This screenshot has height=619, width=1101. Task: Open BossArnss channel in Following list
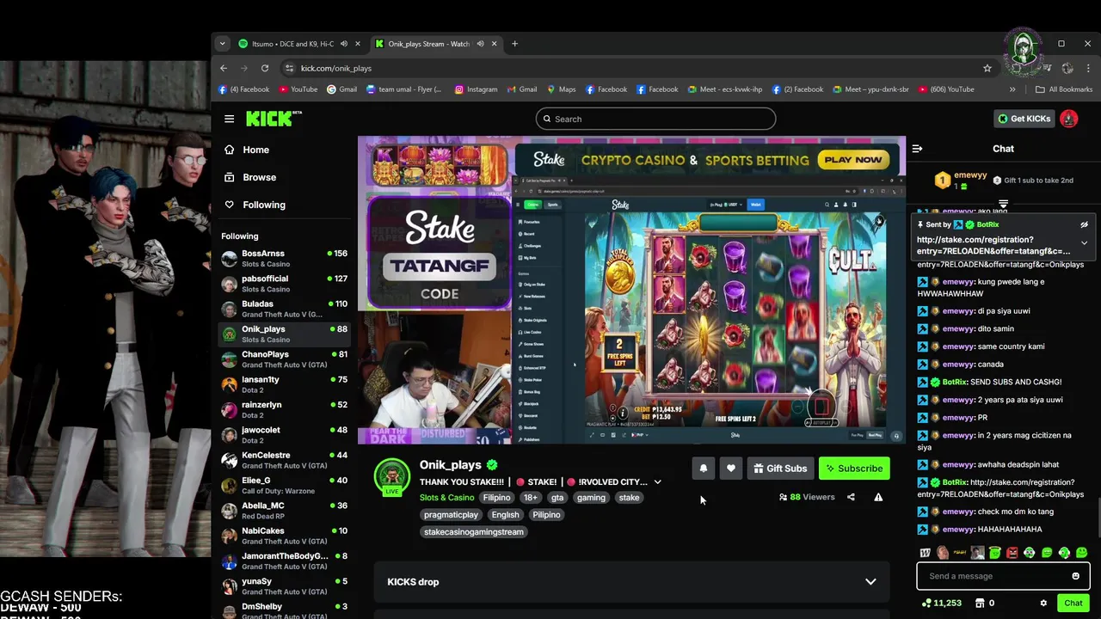[284, 259]
